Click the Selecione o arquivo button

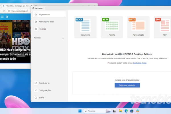127,85
